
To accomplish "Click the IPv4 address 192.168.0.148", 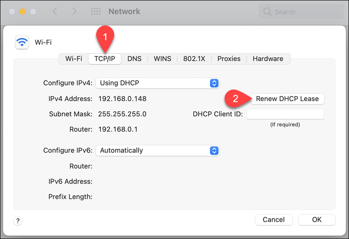I will coord(123,98).
